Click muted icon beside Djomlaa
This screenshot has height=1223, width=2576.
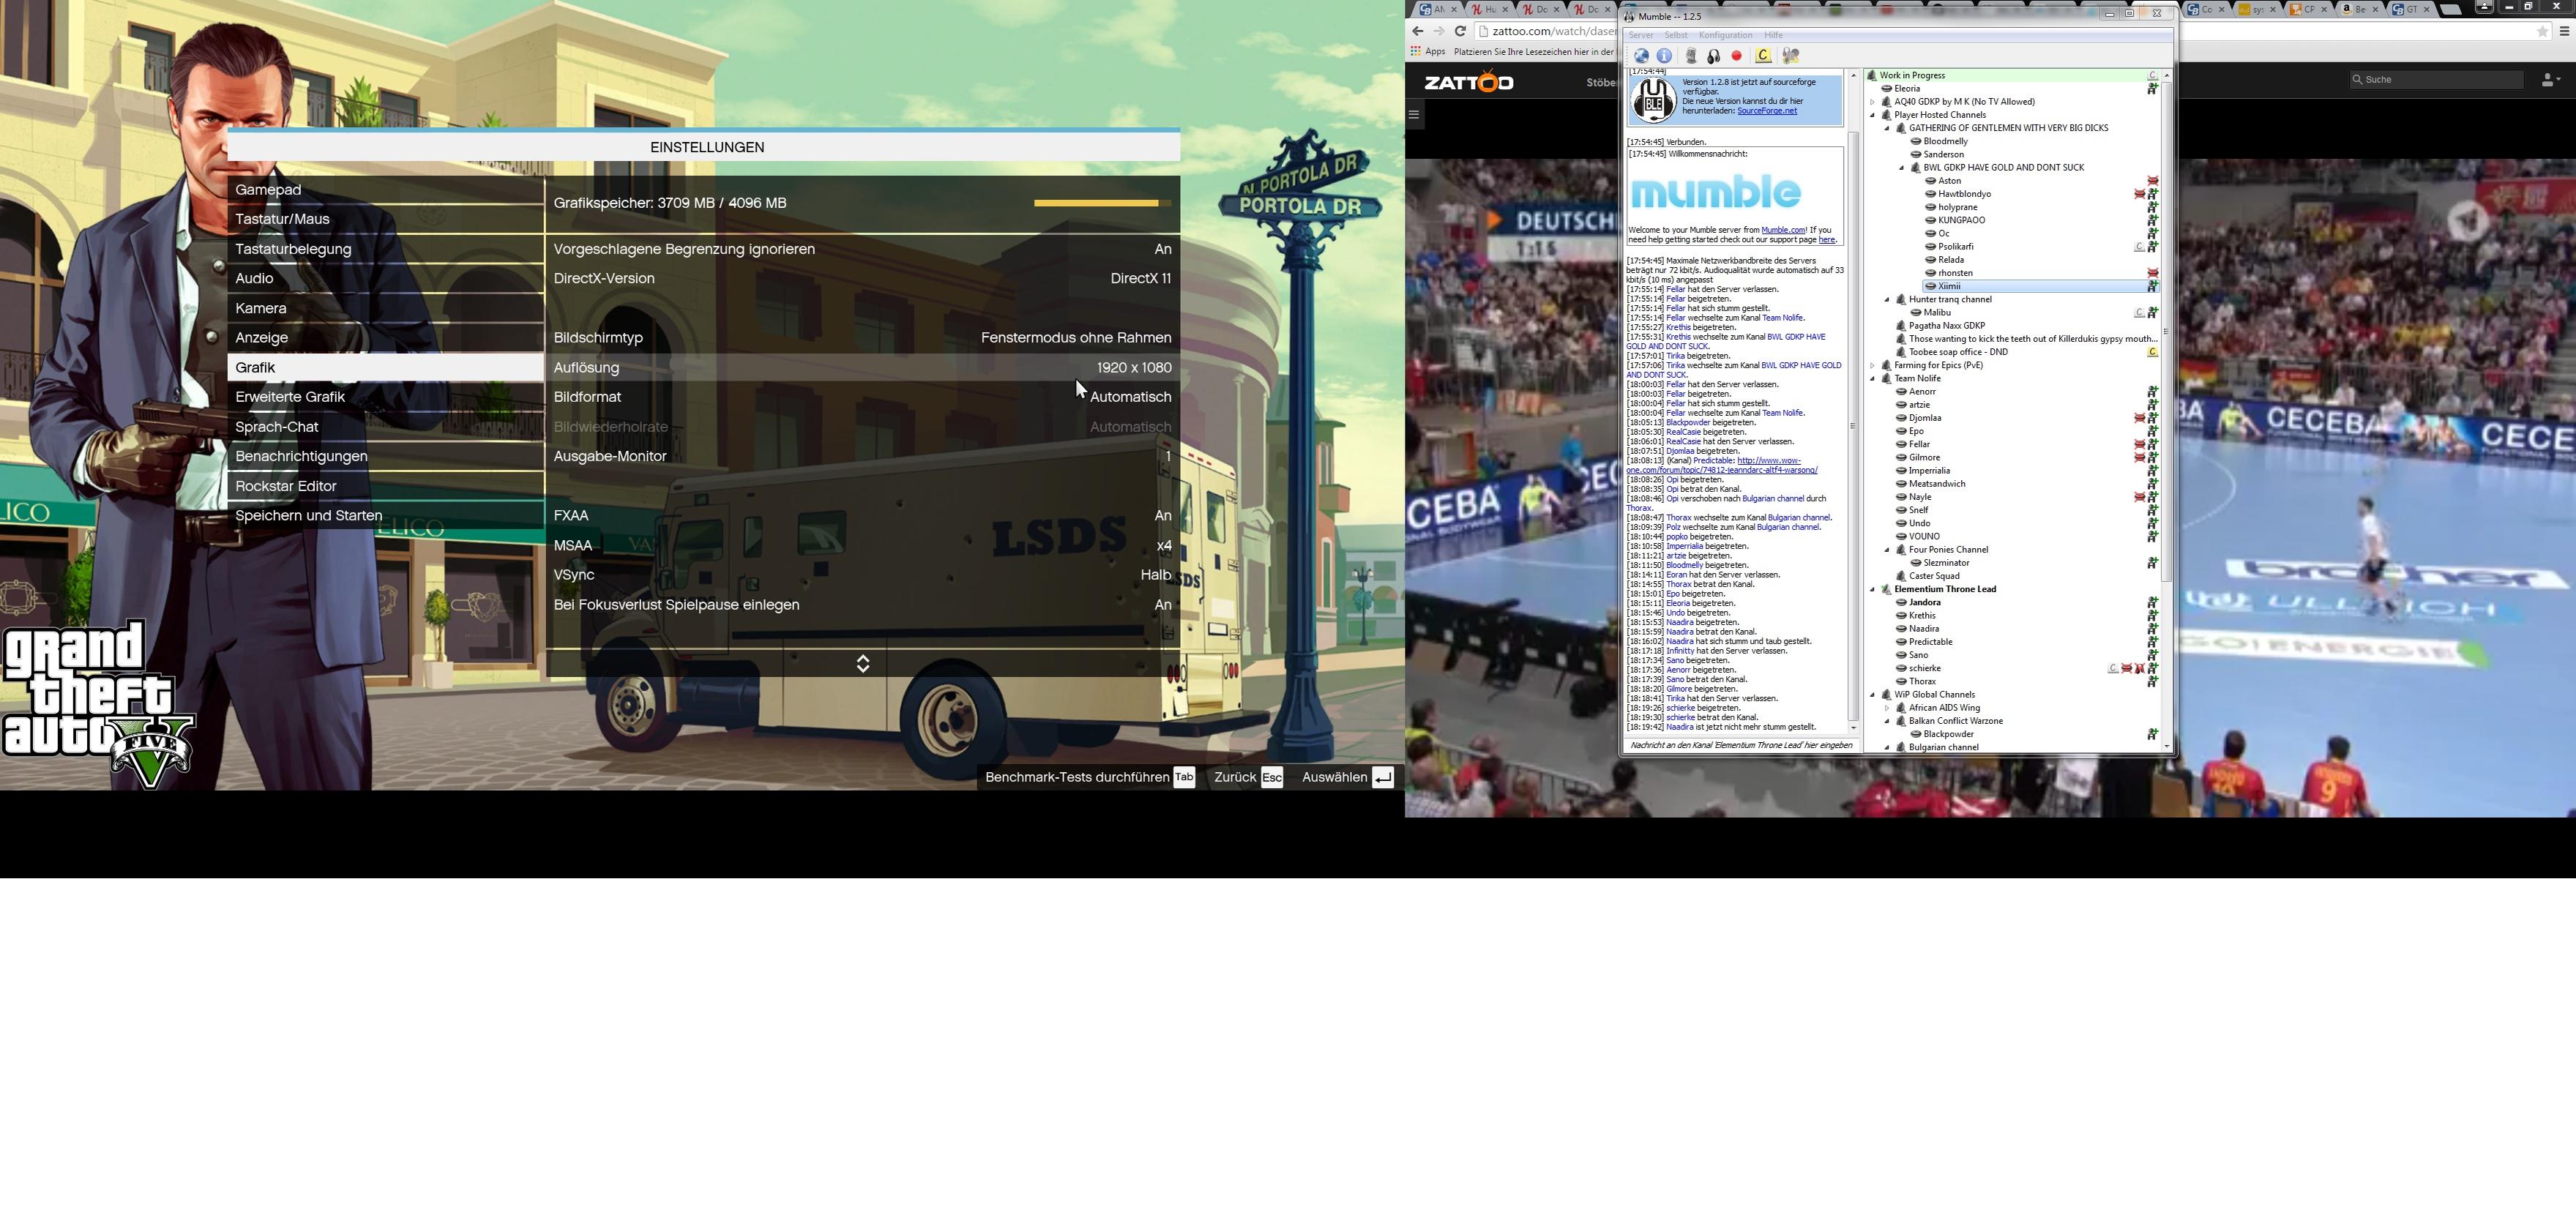[x=2140, y=418]
